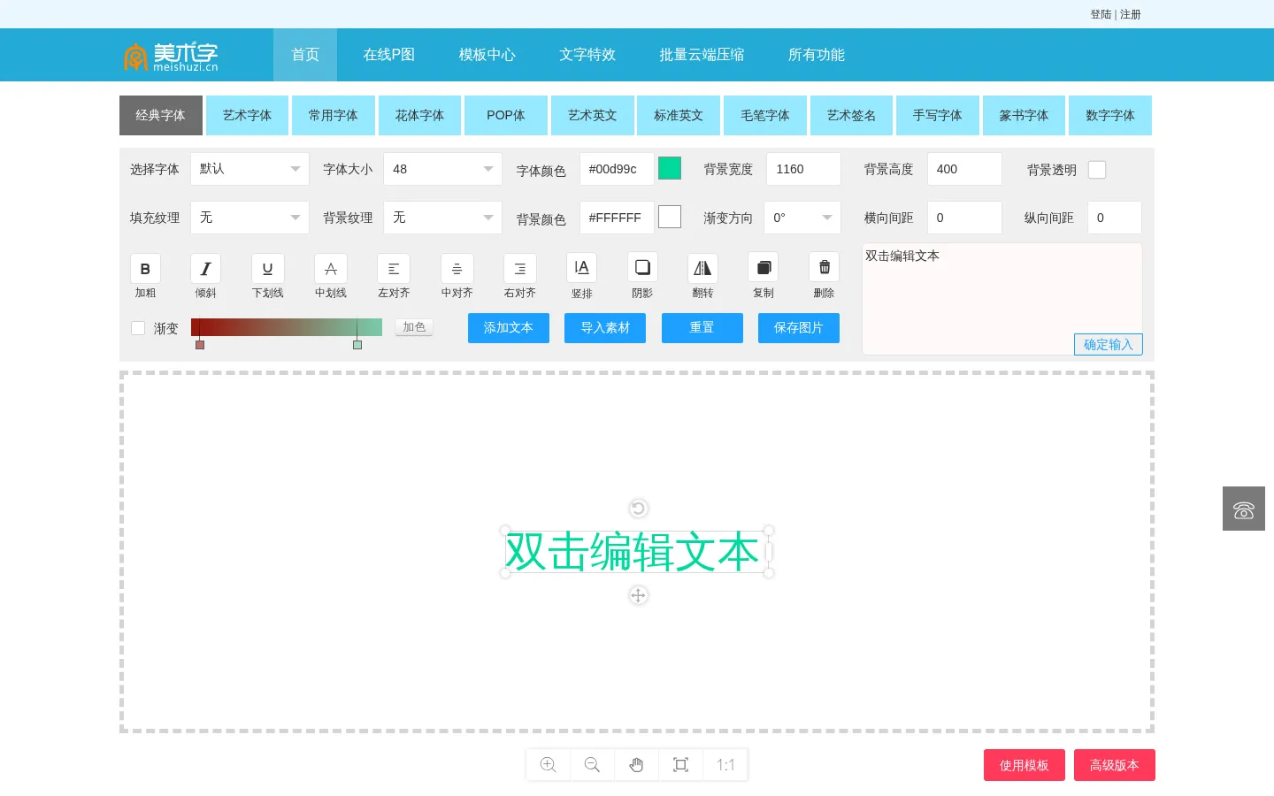The image size is (1274, 796).
Task: Open the 字体大小 font size dropdown
Action: point(442,169)
